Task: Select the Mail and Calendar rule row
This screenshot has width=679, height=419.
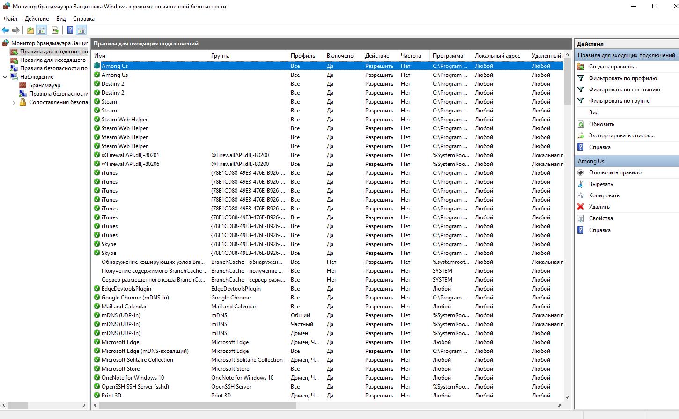Action: click(327, 307)
